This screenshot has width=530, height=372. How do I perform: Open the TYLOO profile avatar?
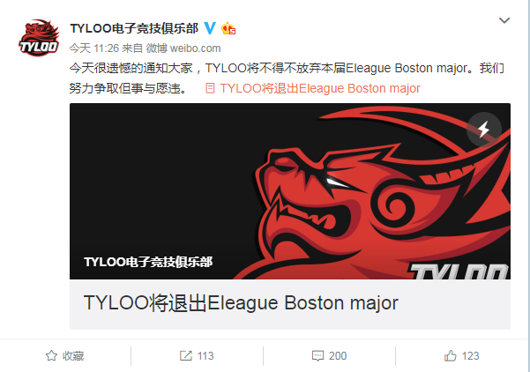[x=39, y=38]
